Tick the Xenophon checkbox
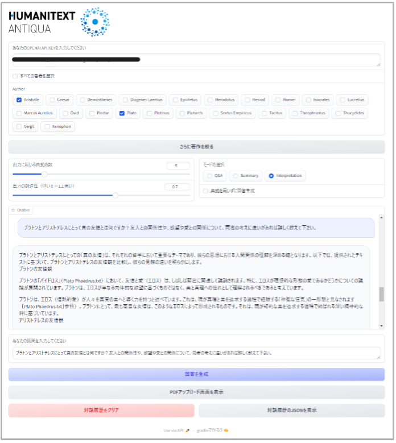 point(47,127)
